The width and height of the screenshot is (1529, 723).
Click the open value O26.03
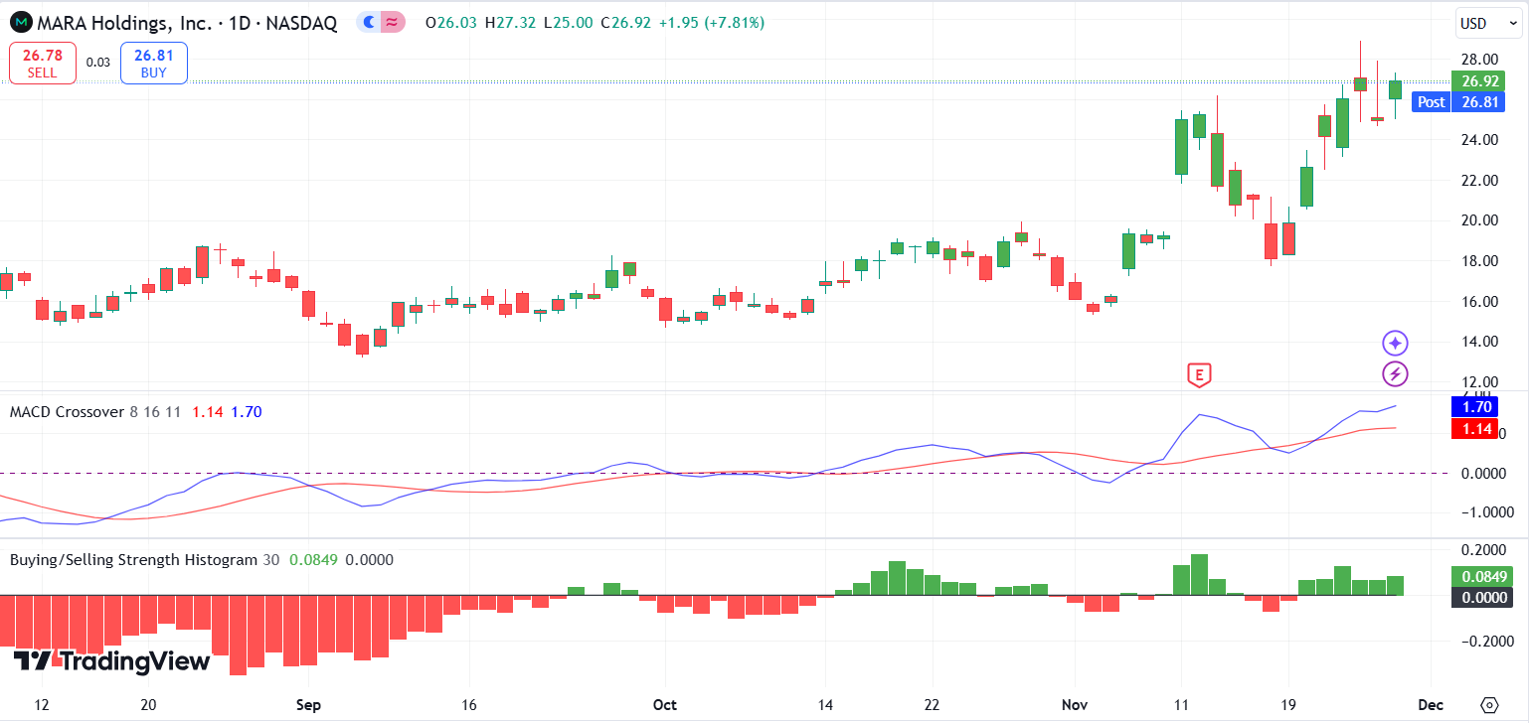tap(450, 22)
